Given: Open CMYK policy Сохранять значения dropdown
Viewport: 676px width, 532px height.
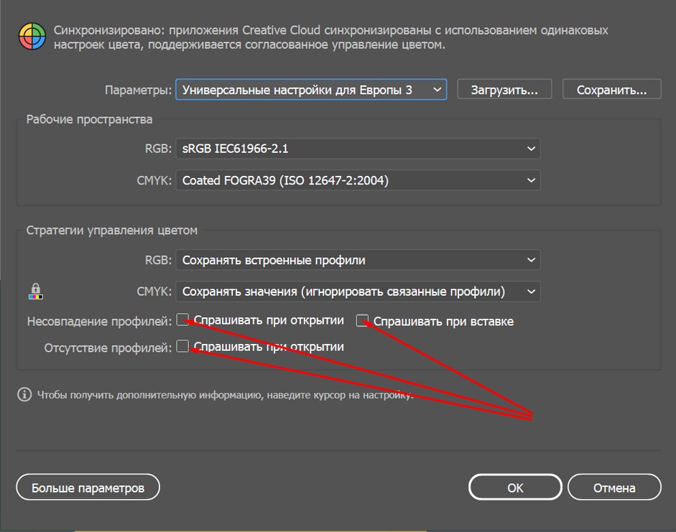Looking at the screenshot, I should (358, 291).
